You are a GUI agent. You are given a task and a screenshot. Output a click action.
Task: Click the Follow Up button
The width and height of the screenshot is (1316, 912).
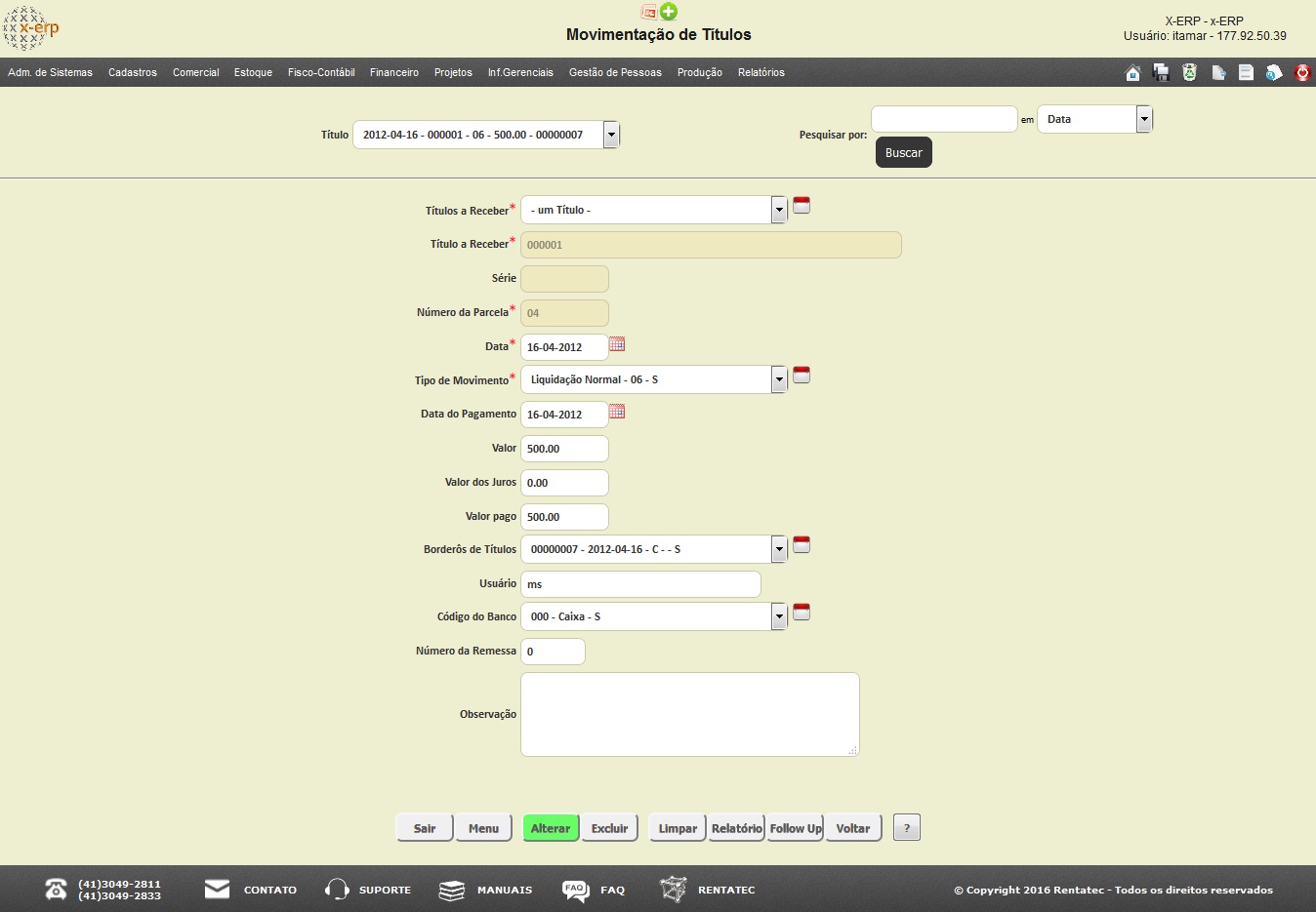click(796, 828)
